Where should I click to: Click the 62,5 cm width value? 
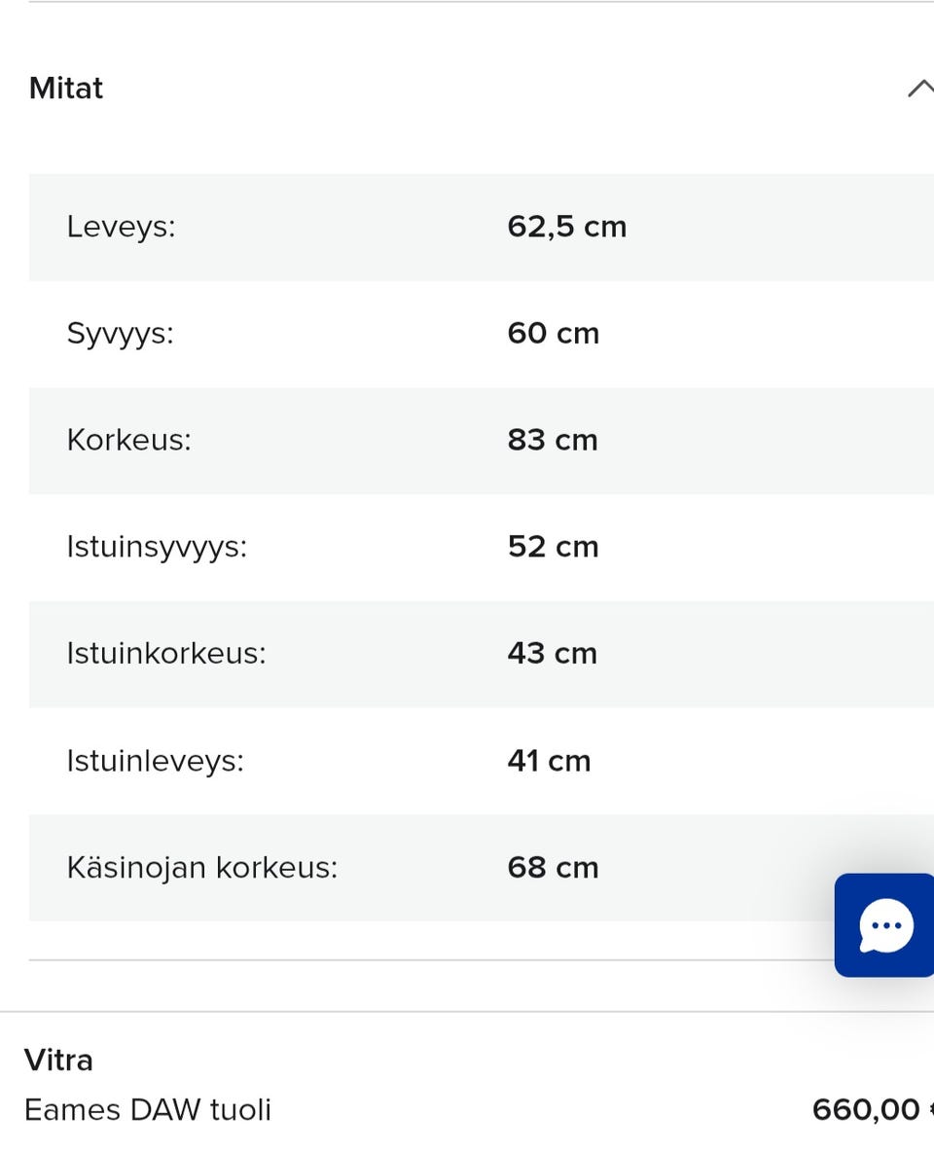coord(567,227)
